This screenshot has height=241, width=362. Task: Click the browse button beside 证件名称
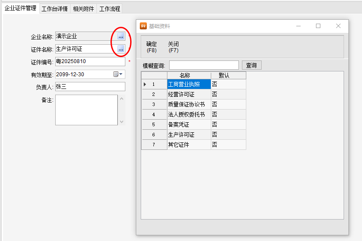coord(121,49)
